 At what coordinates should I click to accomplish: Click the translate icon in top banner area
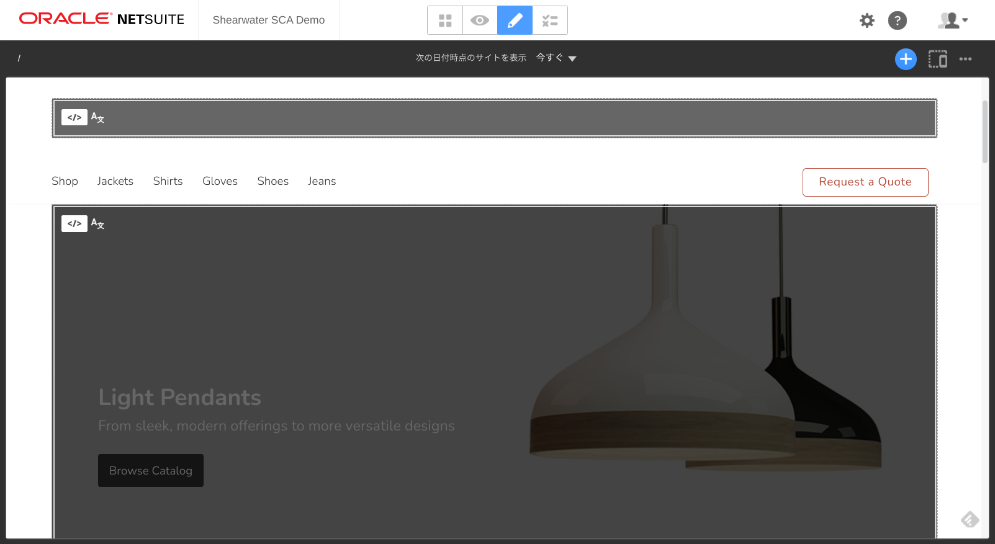(97, 117)
